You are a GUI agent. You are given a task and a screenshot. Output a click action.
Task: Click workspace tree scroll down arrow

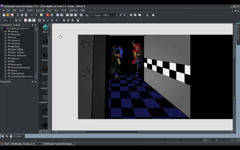click(x=36, y=77)
